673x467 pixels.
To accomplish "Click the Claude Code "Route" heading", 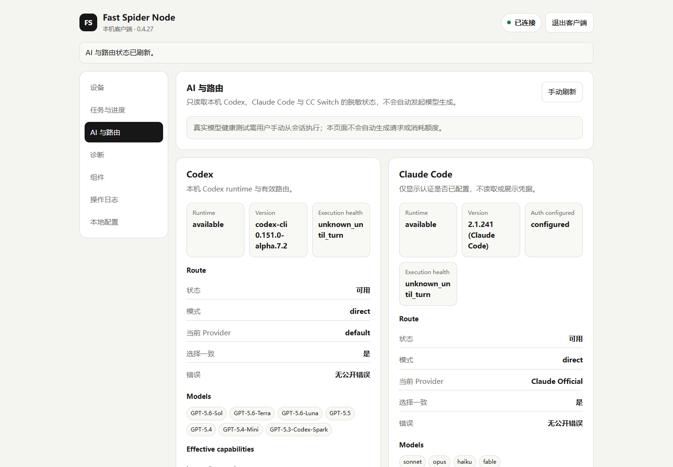I will [409, 319].
